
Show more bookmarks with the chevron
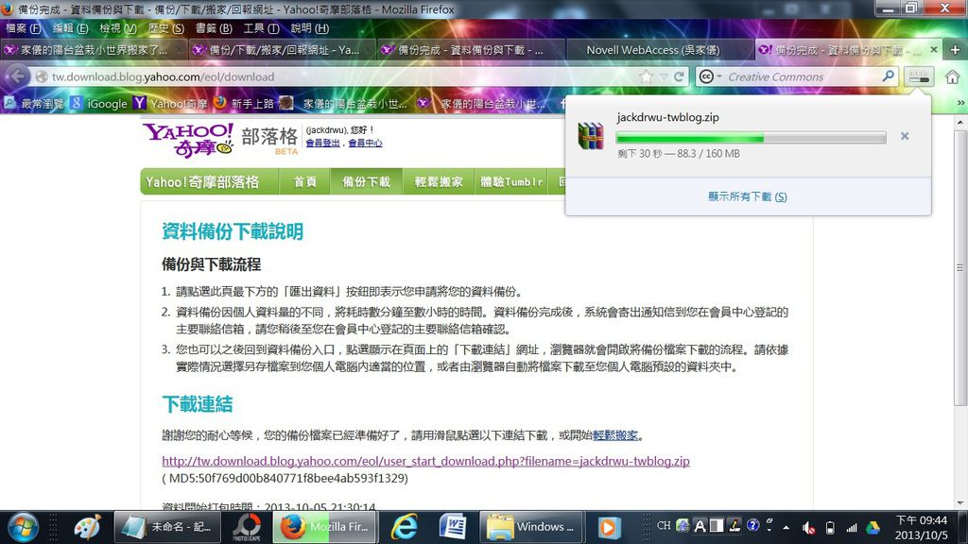pos(960,103)
